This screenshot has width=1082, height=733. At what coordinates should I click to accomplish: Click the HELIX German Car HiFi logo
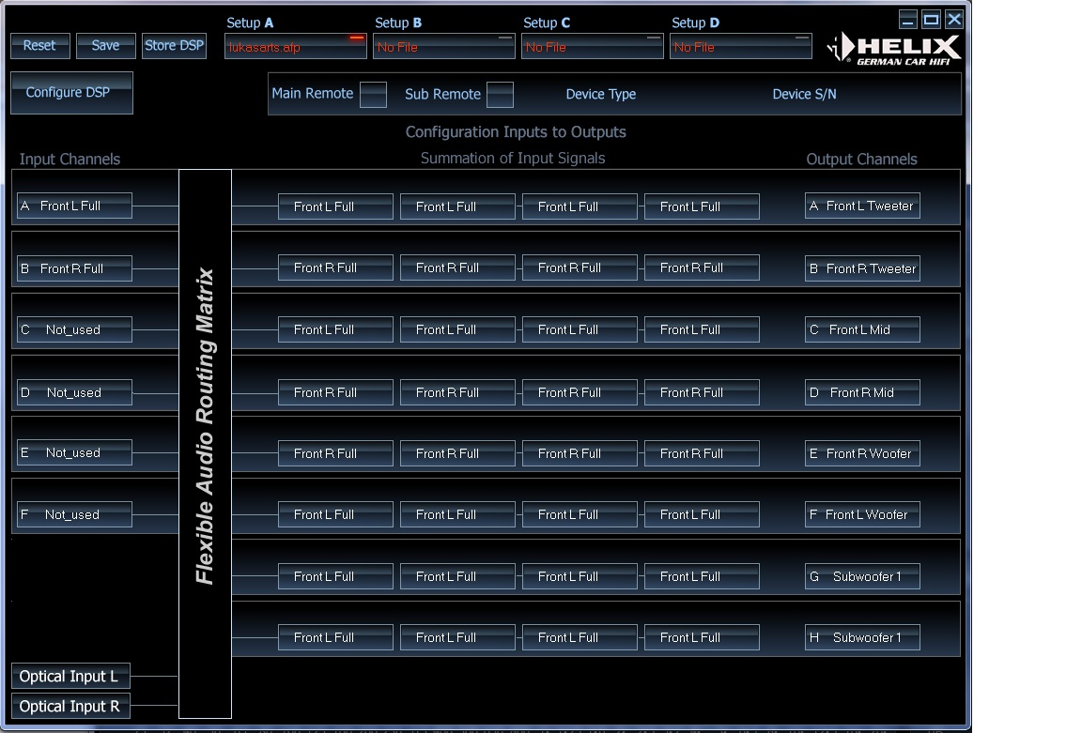pyautogui.click(x=894, y=49)
